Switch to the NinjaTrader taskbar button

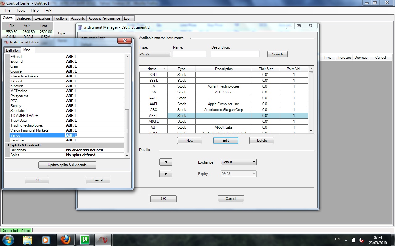click(104, 240)
